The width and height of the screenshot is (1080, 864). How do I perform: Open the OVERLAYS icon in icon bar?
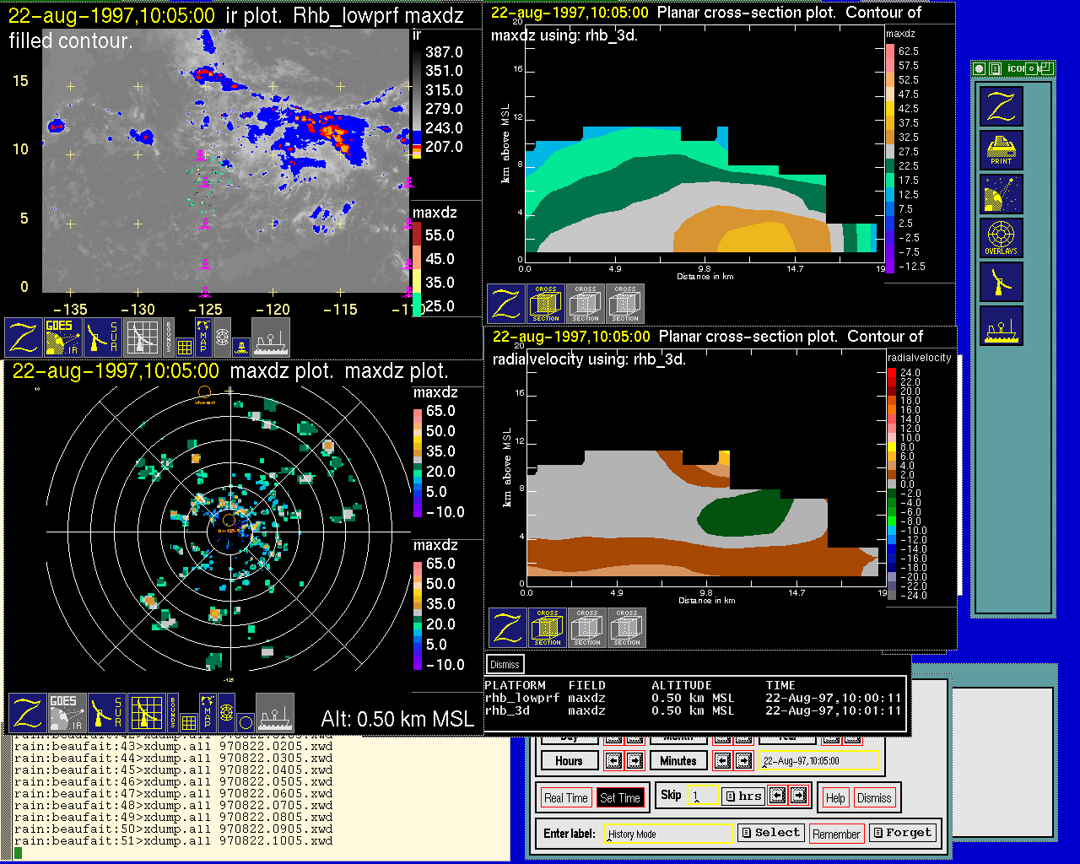(1001, 238)
